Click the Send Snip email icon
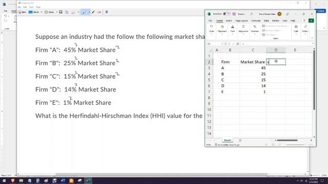 73,12
